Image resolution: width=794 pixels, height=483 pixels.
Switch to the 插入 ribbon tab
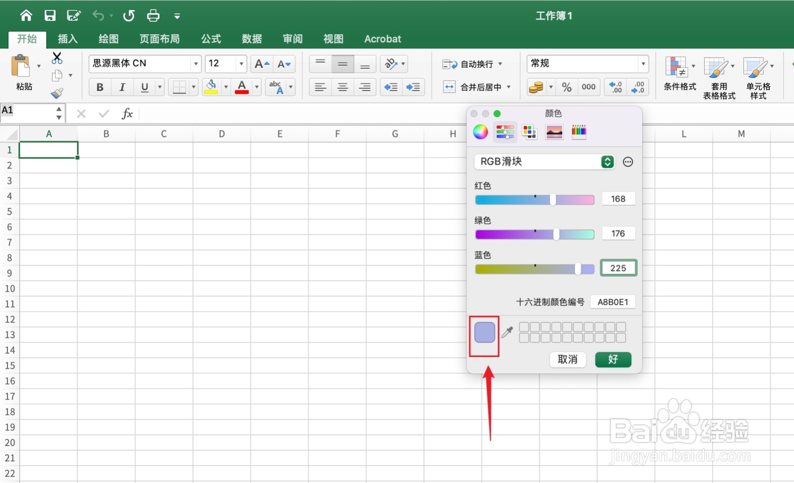point(67,39)
